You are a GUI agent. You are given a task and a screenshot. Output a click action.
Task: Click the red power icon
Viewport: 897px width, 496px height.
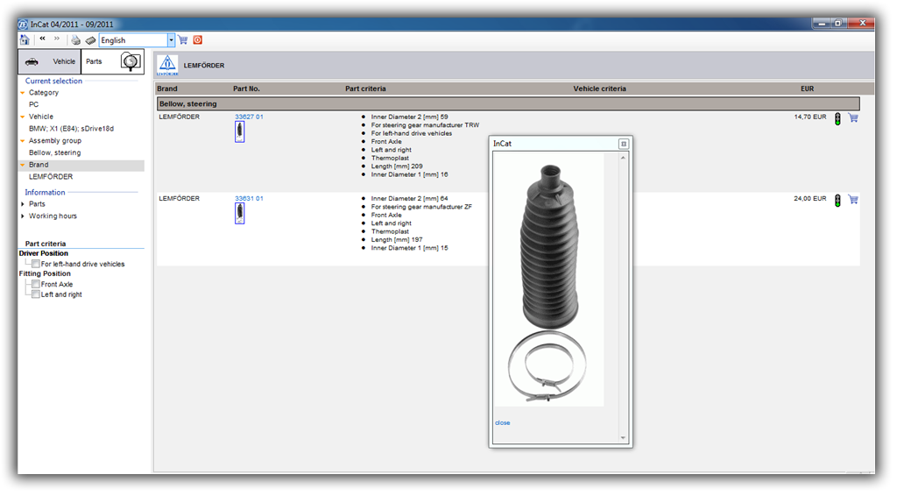198,40
